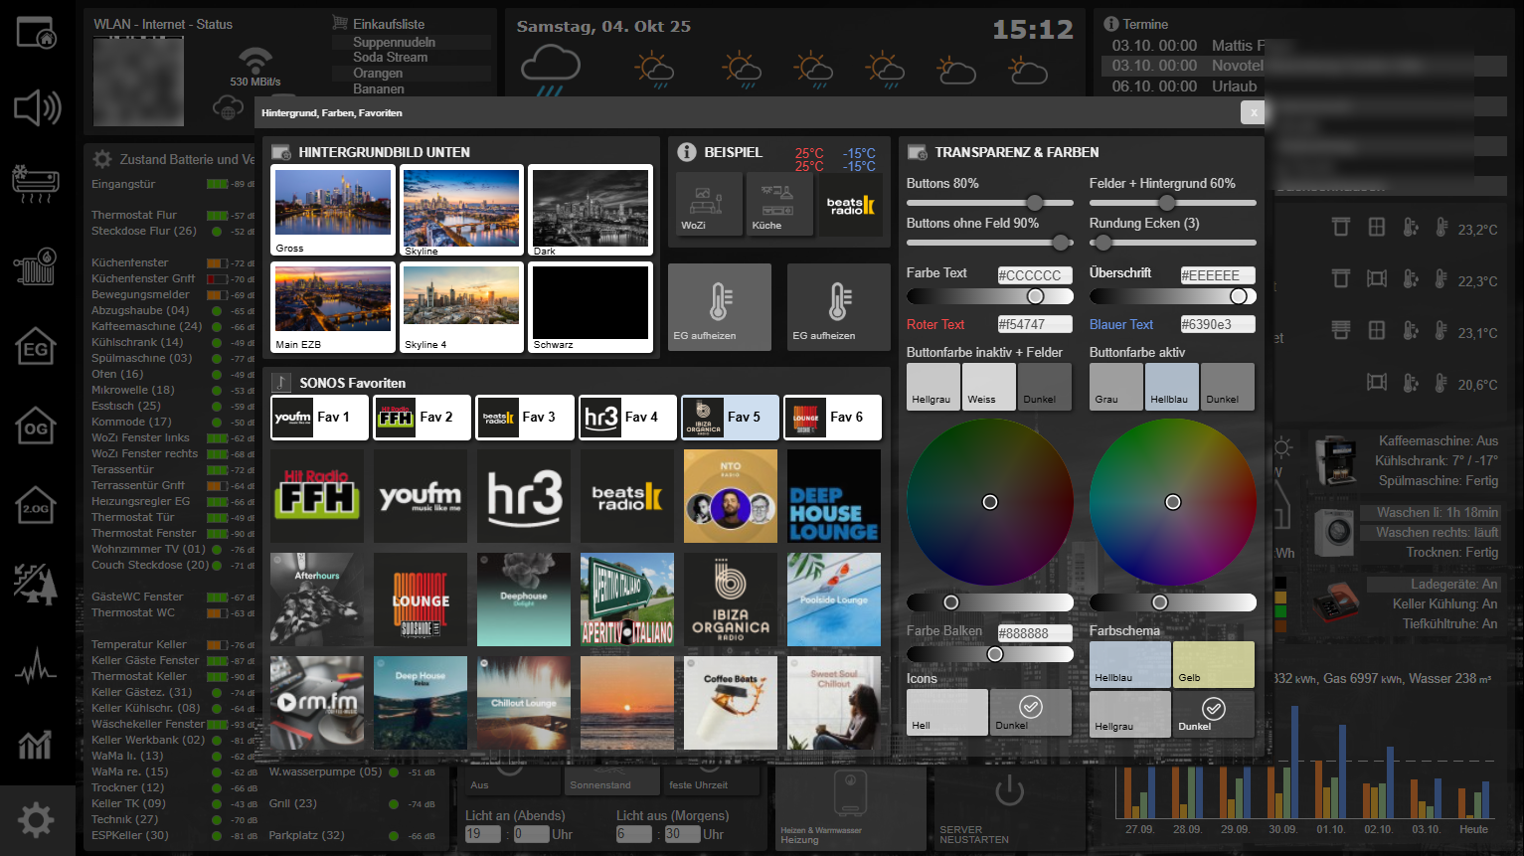Choose the Skyline 4 background image

point(460,307)
